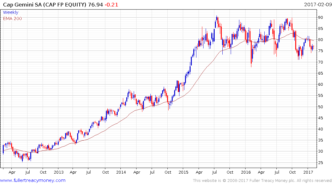Screen dimensions: 332x185
Task: Click the 70 price axis label
Action: pos(320,62)
